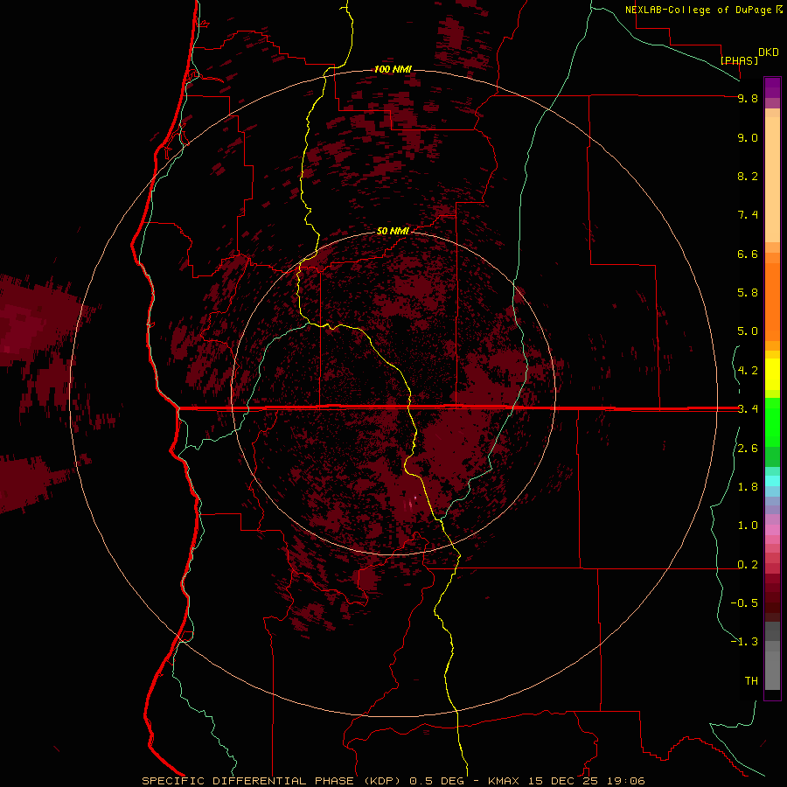Click the 2.6 scale value
Viewport: 787px width, 787px height.
(x=748, y=449)
